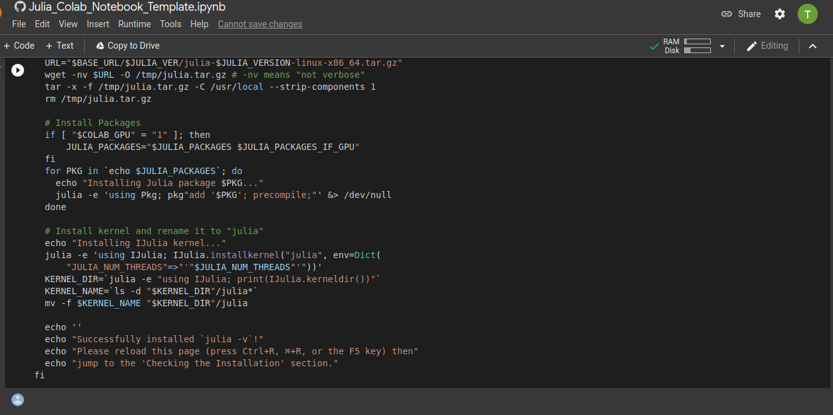
Task: Open the Runtime menu
Action: click(x=134, y=24)
